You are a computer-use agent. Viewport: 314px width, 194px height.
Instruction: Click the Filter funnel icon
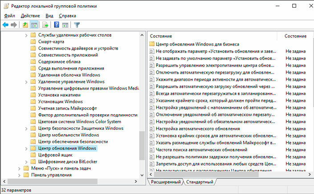click(77, 25)
